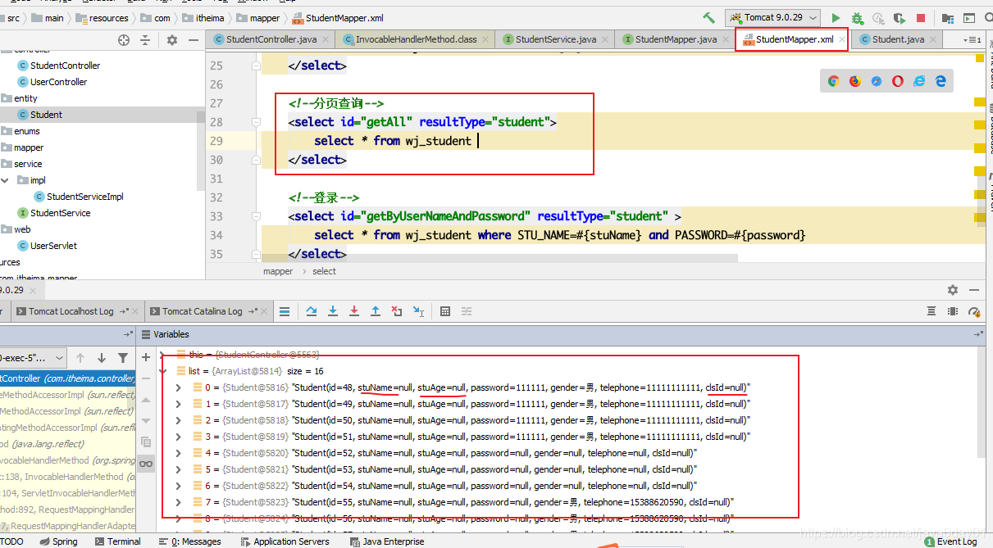Open in Internet Explorer browser icon
The image size is (993, 548).
[919, 80]
